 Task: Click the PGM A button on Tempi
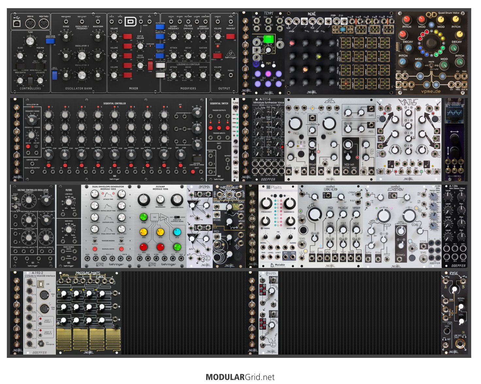[x=262, y=66]
